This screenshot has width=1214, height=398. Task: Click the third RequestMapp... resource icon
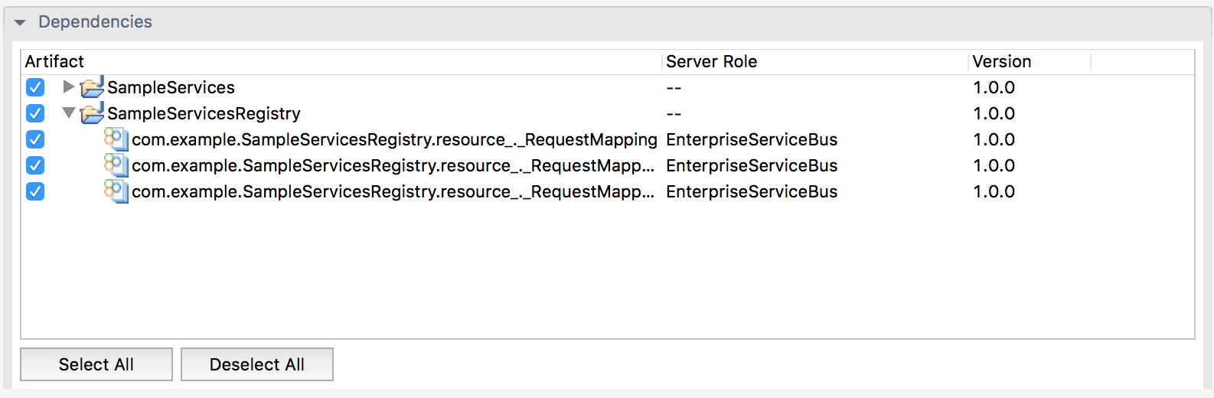tap(116, 191)
